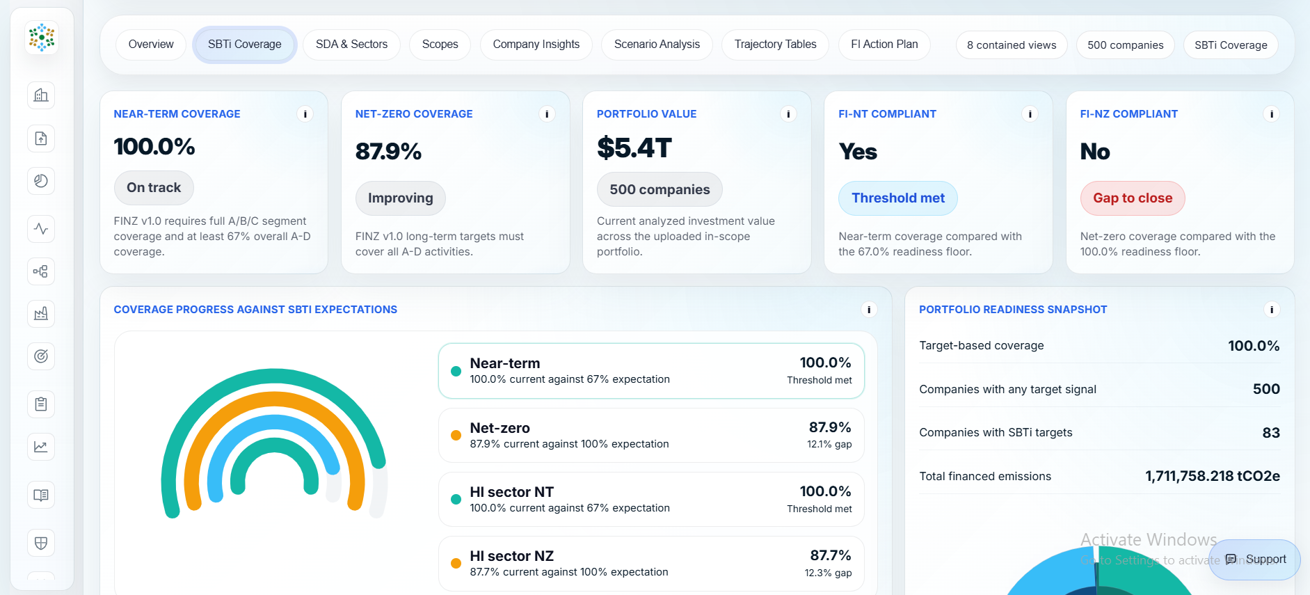Screen dimensions: 1310x595
Task: Click the colorful app logo icon
Action: tap(42, 38)
